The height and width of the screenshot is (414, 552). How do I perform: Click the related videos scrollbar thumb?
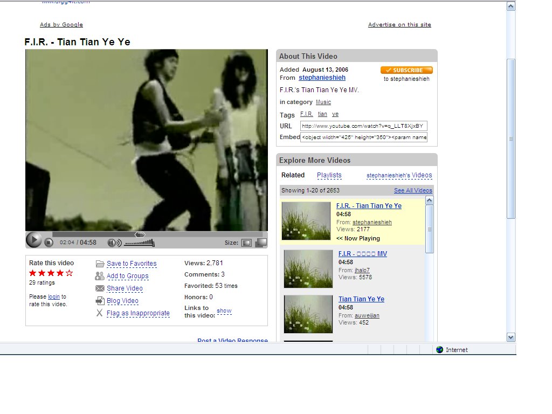(430, 229)
